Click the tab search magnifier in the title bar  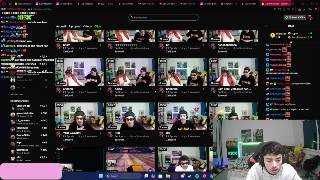(x=302, y=4)
